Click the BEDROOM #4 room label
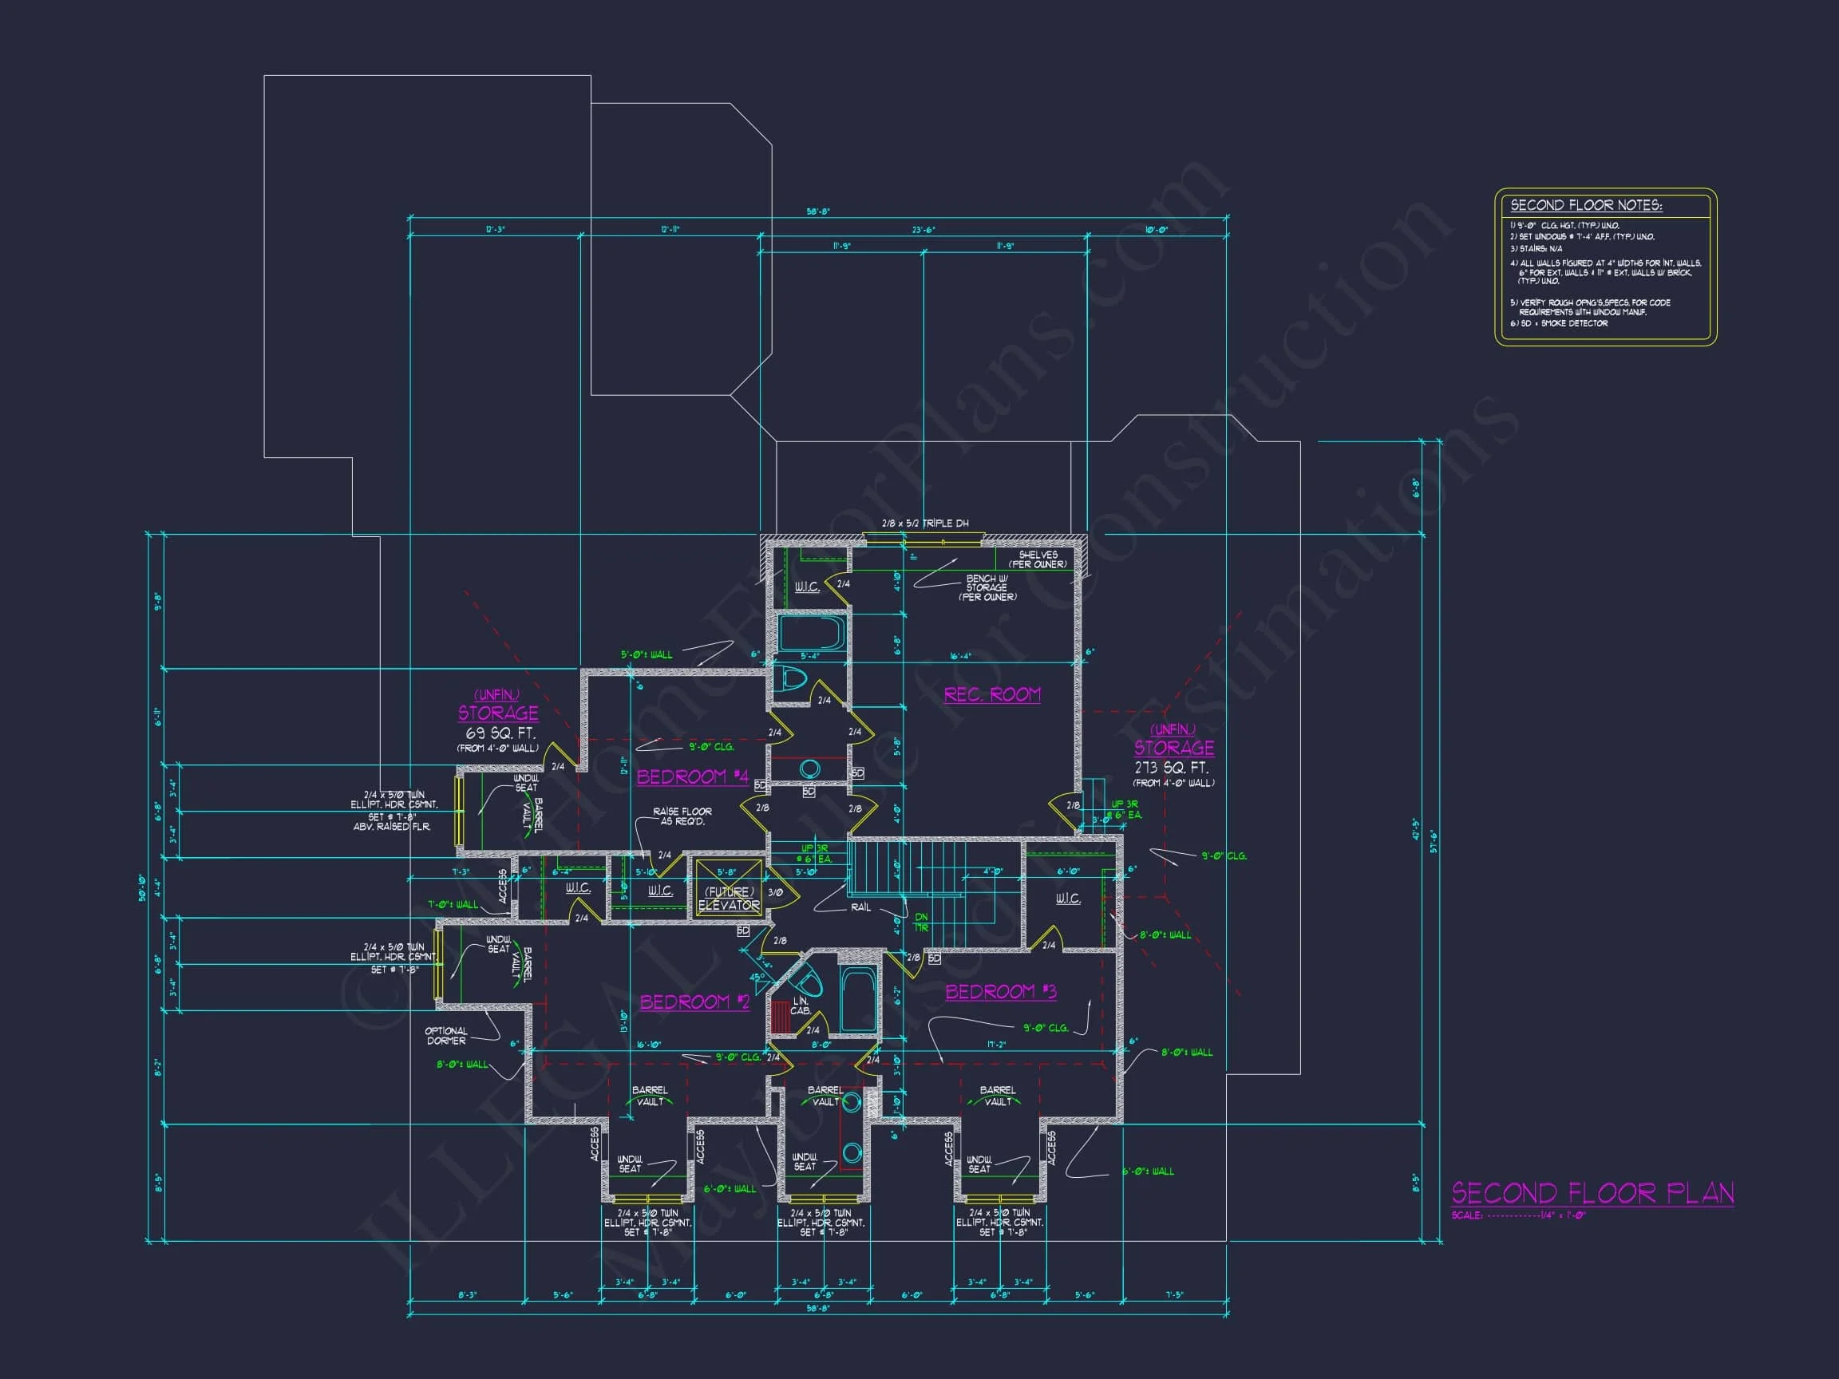The width and height of the screenshot is (1839, 1379). pyautogui.click(x=693, y=776)
